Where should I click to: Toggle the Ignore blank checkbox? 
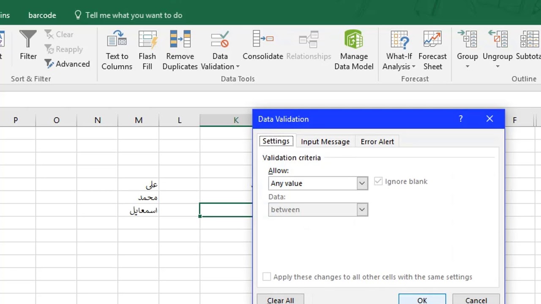point(378,182)
